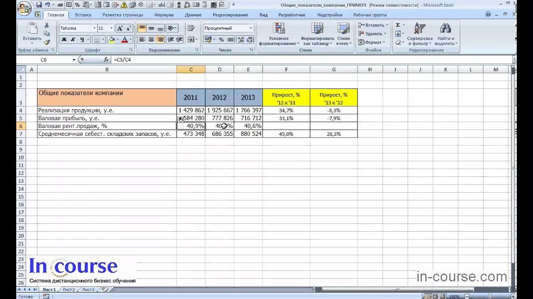Undo the last action in quick access toolbar
533x299 pixels.
point(47,5)
